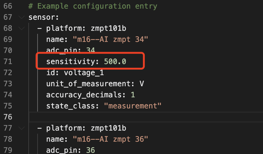Click line number 79 in the gutter

[x=8, y=150]
